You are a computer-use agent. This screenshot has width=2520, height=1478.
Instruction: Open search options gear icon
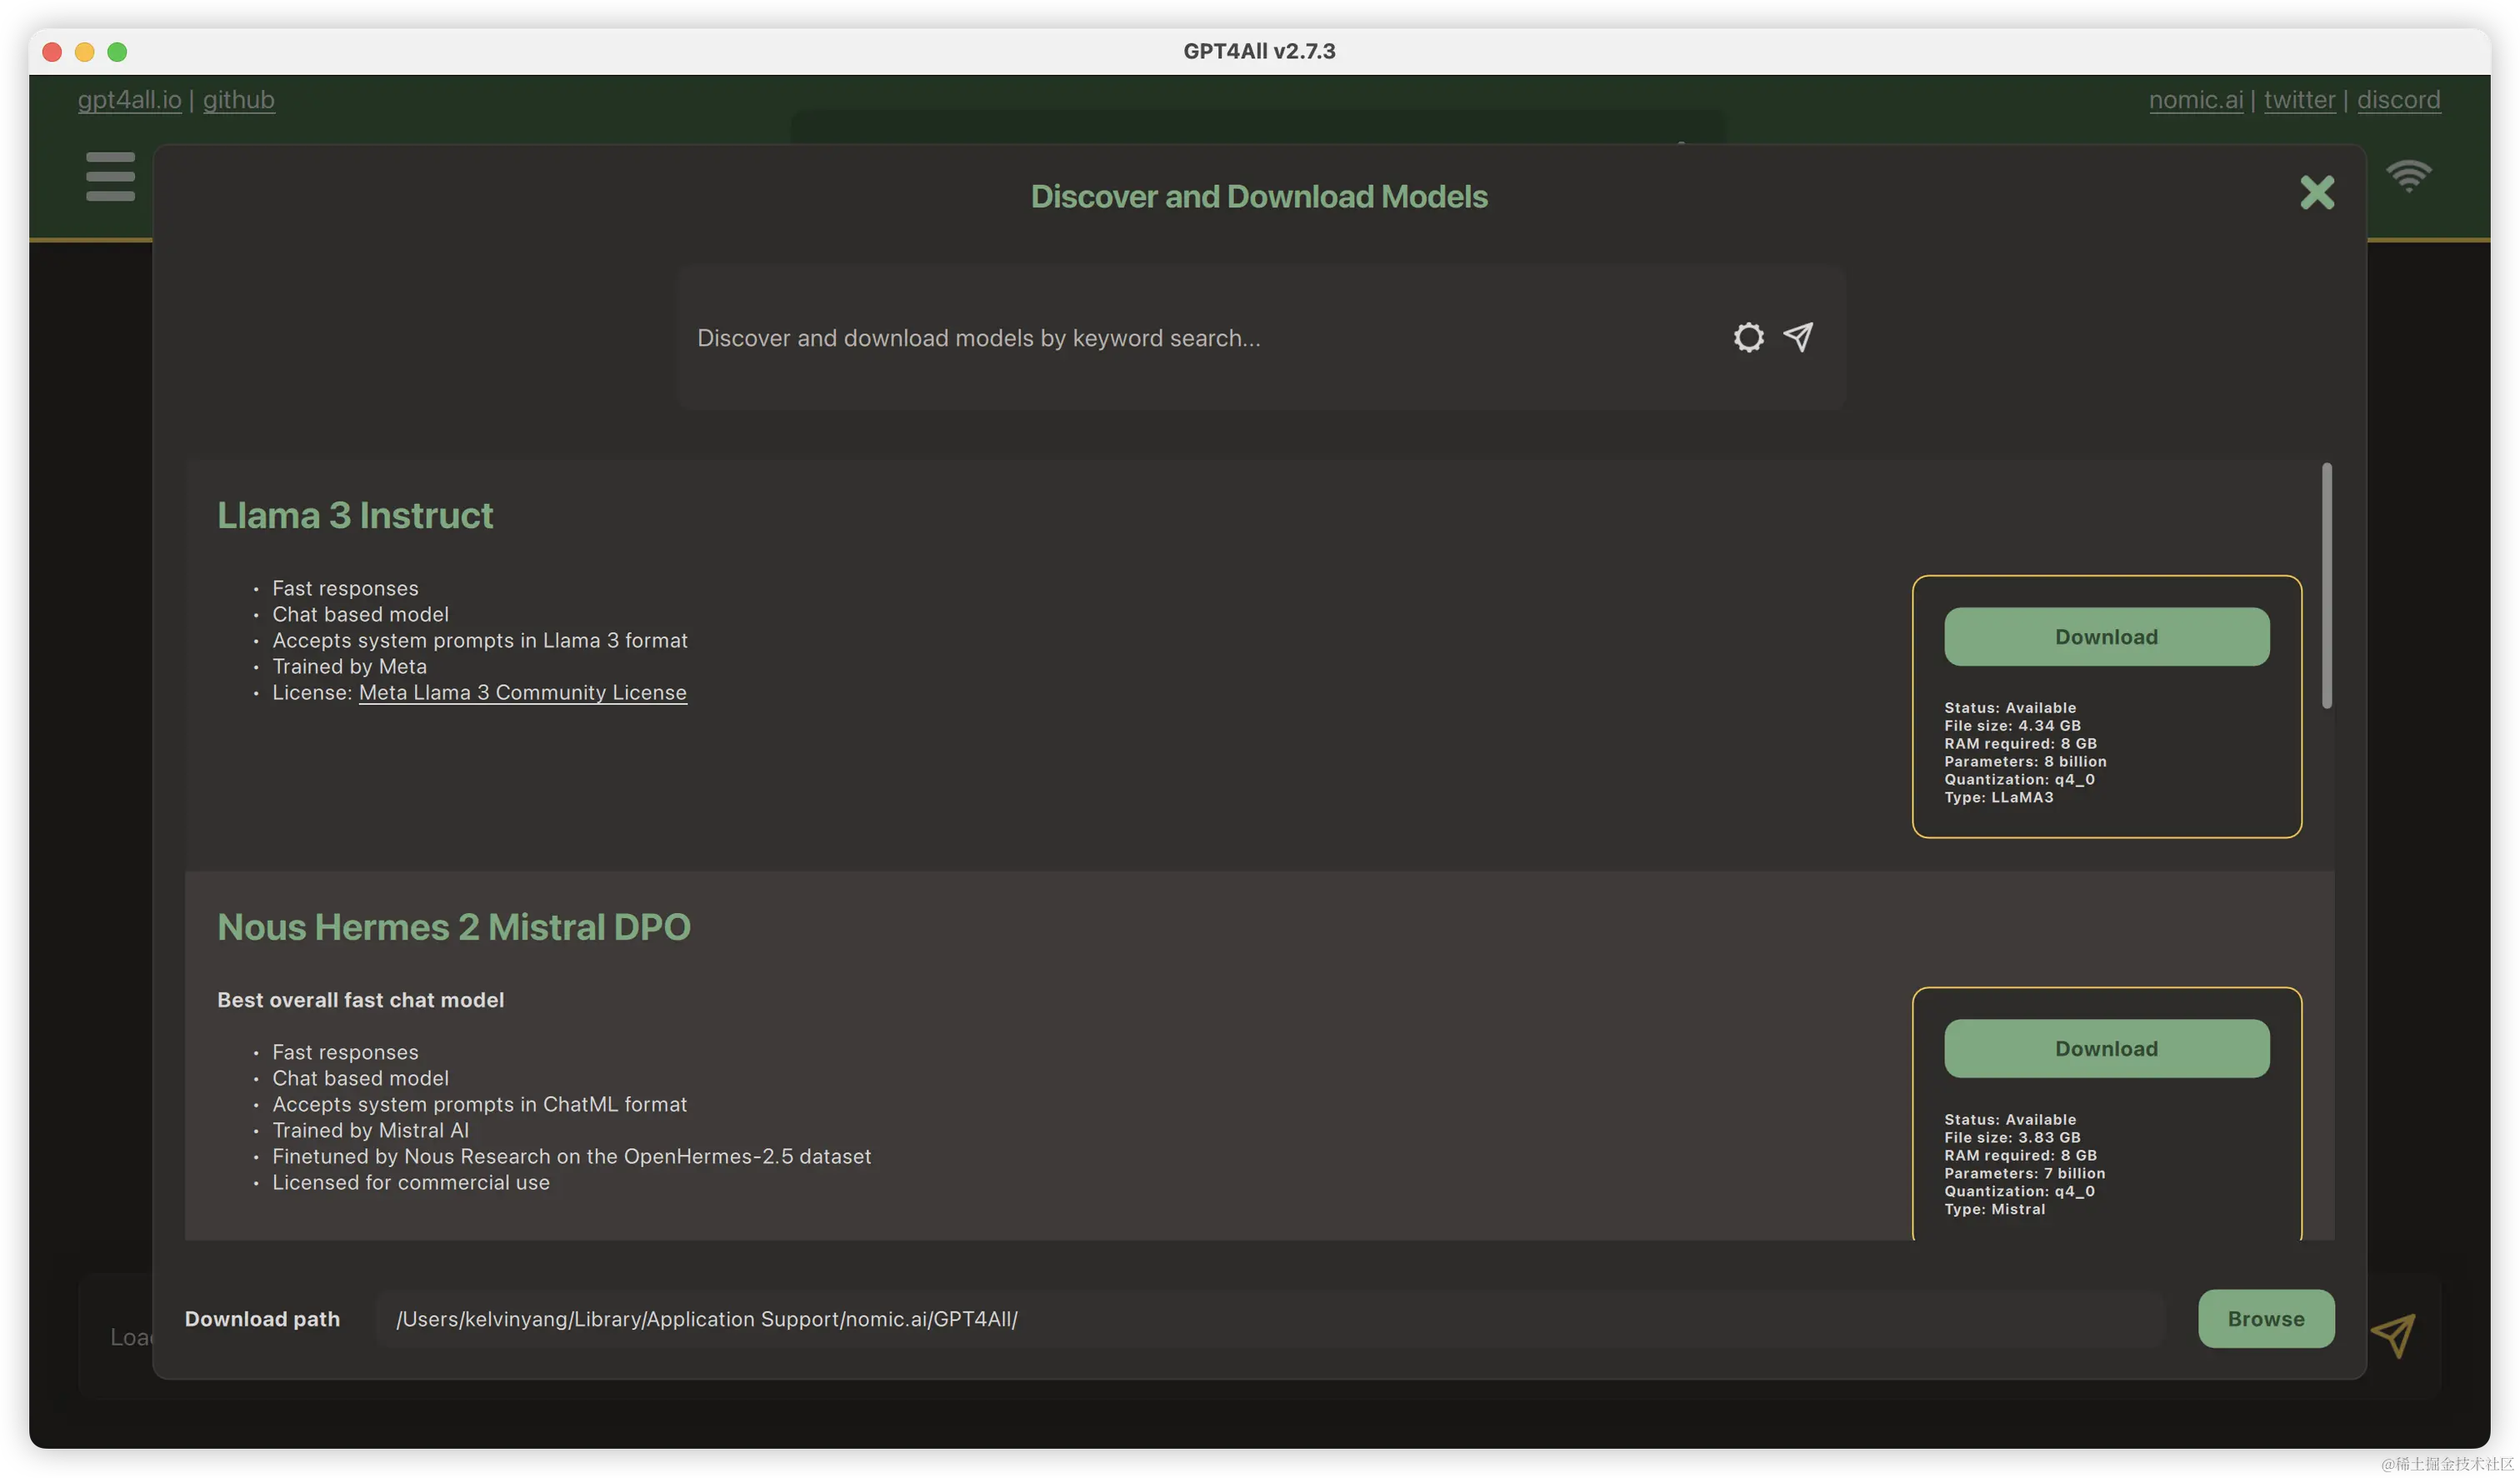point(1748,337)
